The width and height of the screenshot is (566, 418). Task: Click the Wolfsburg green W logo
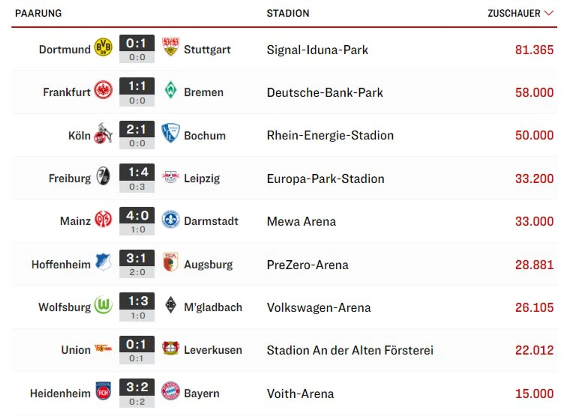coord(104,305)
